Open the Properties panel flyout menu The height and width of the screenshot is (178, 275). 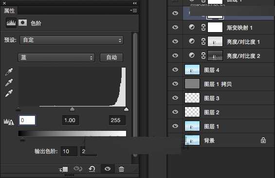[134, 11]
